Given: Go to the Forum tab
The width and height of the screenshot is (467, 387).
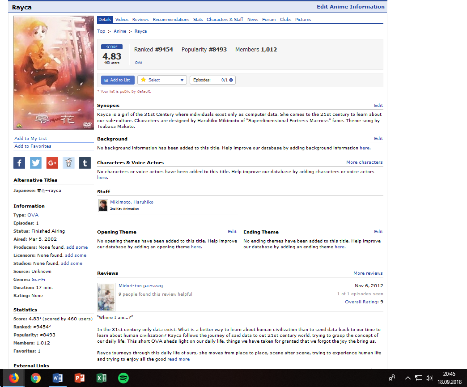Looking at the screenshot, I should (269, 19).
